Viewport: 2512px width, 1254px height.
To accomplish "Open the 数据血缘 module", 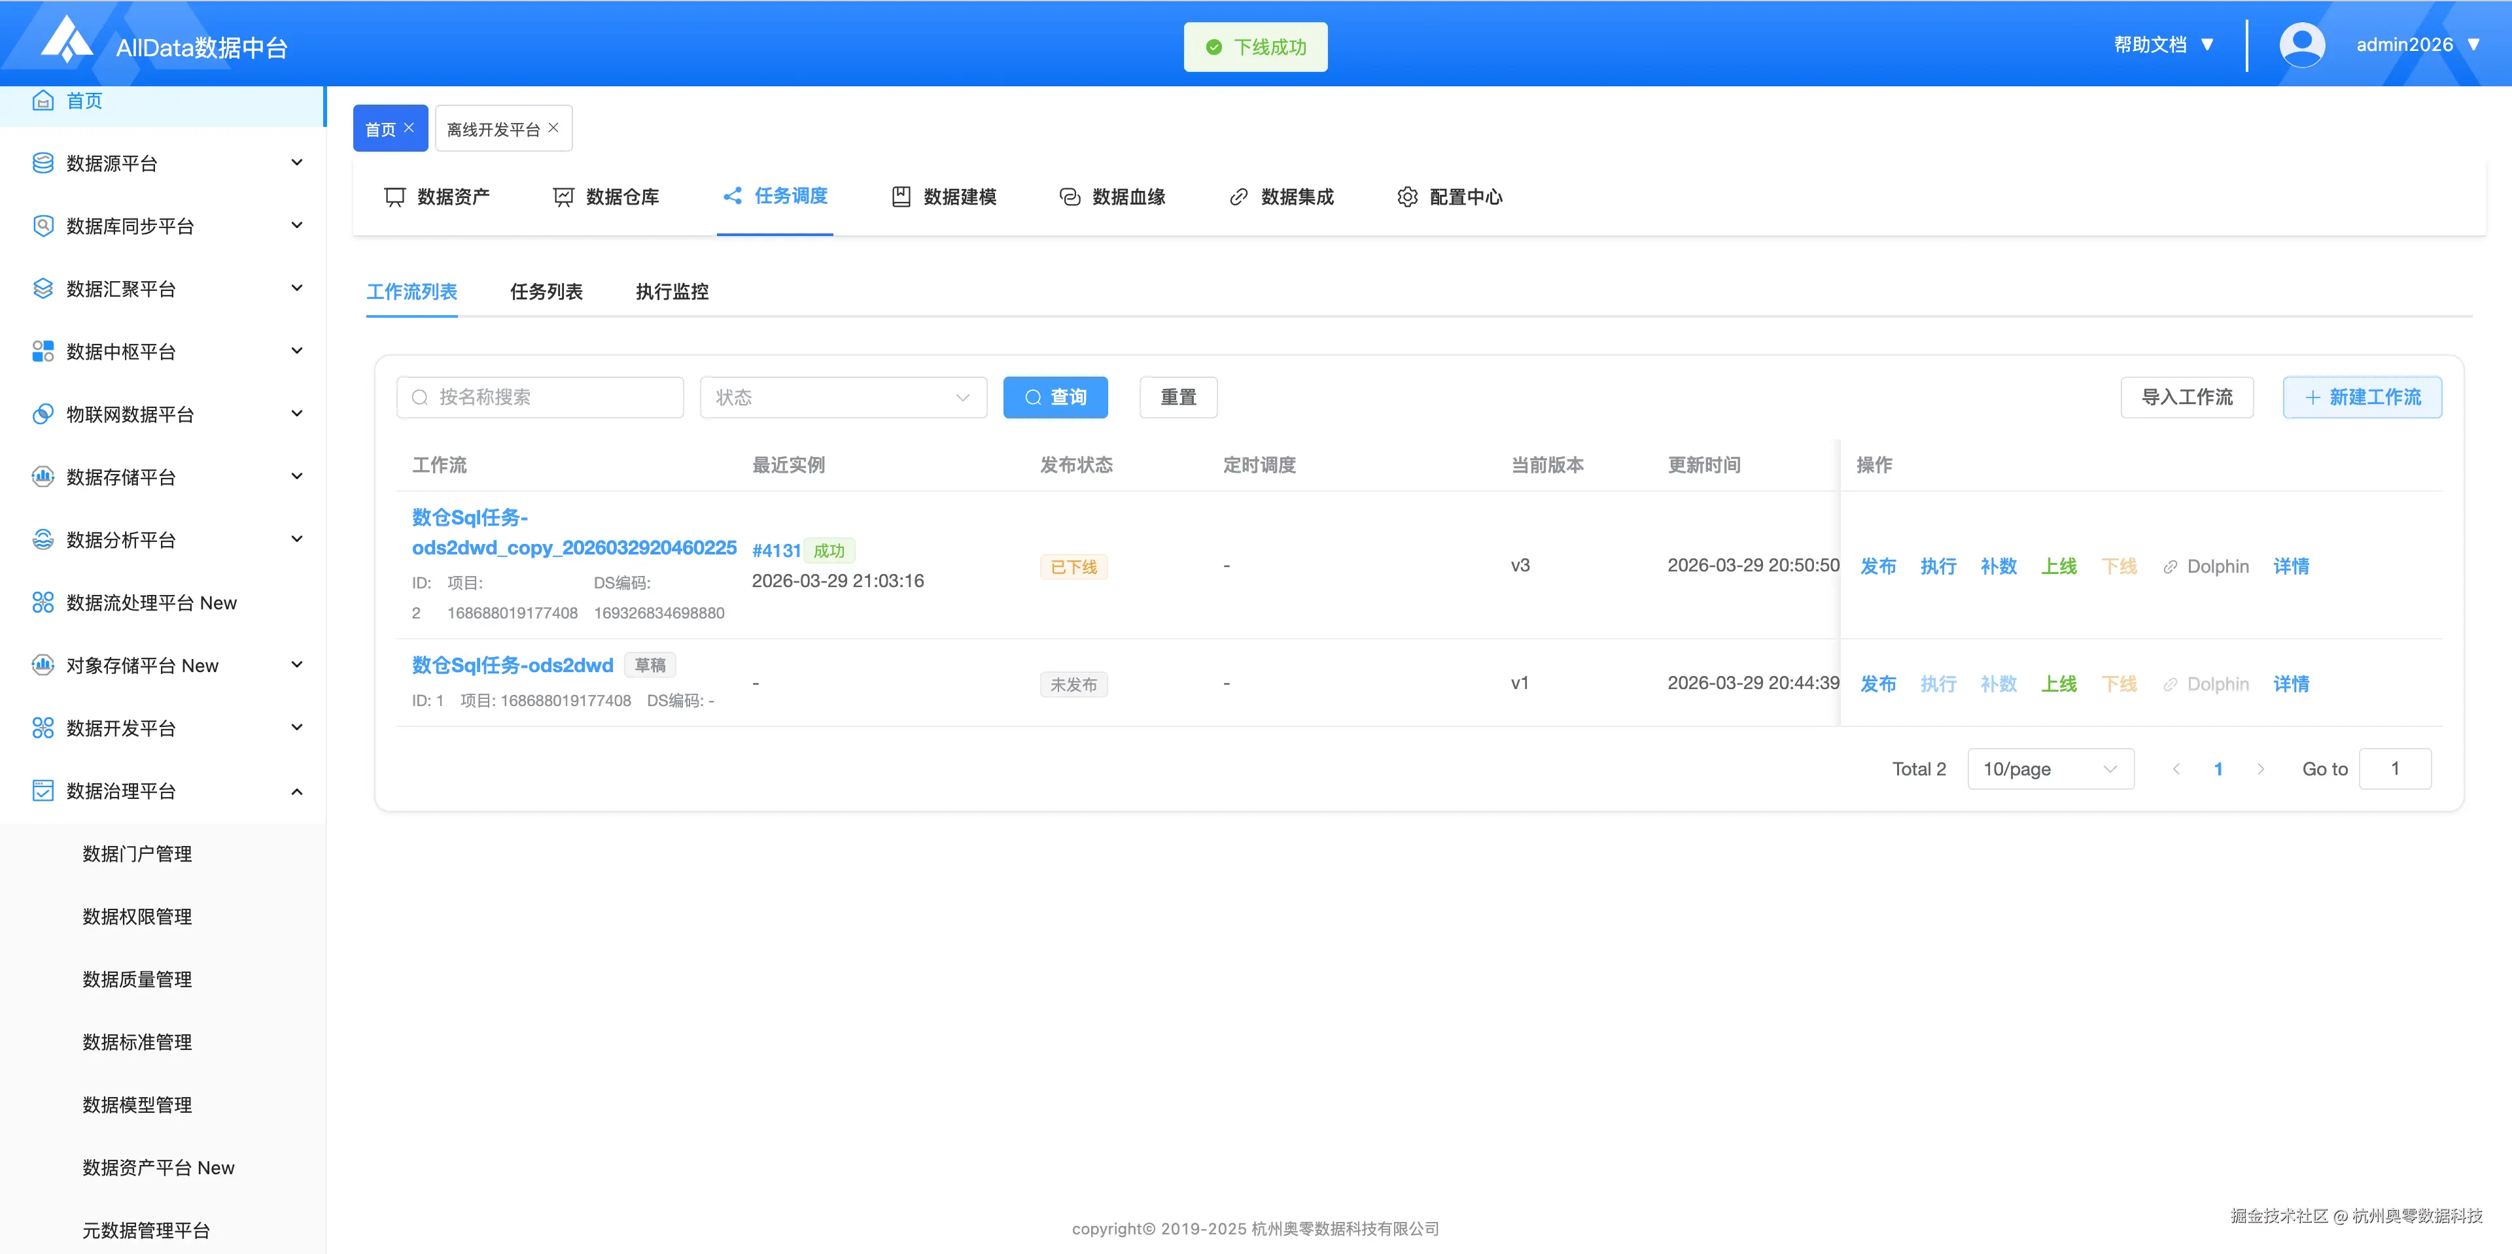I will (x=1127, y=197).
